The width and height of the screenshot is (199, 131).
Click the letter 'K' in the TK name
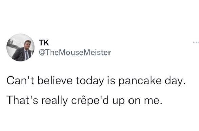click(x=46, y=43)
